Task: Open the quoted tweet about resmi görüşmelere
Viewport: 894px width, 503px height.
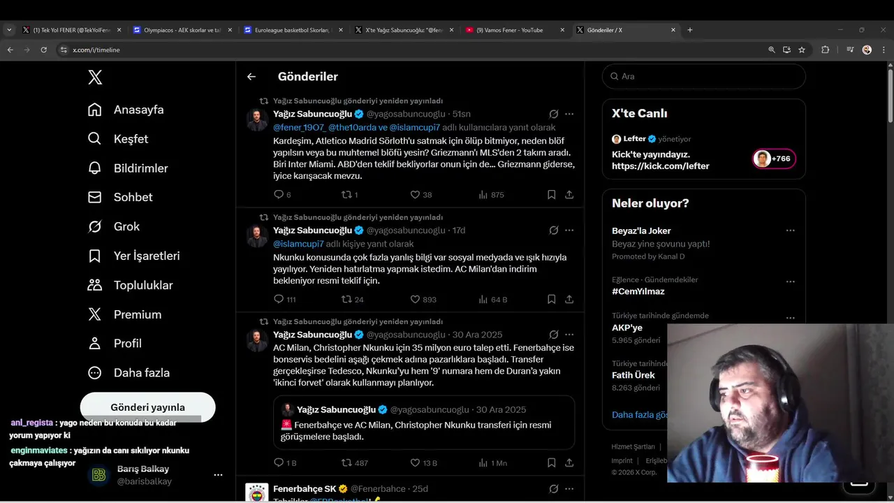Action: pyautogui.click(x=424, y=423)
